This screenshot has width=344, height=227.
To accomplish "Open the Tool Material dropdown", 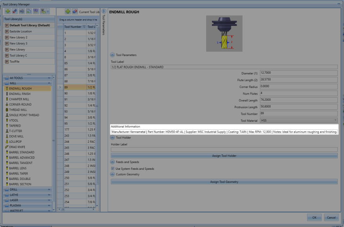I will click(298, 120).
